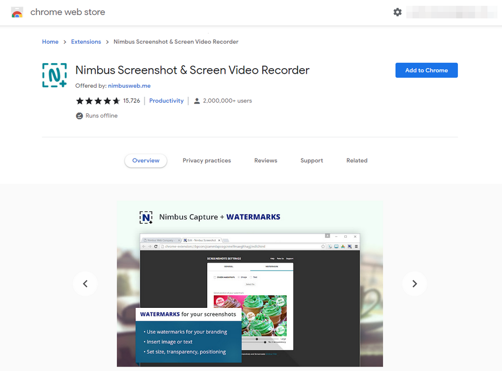Open the Reviews tab
The image size is (502, 371).
tap(266, 160)
